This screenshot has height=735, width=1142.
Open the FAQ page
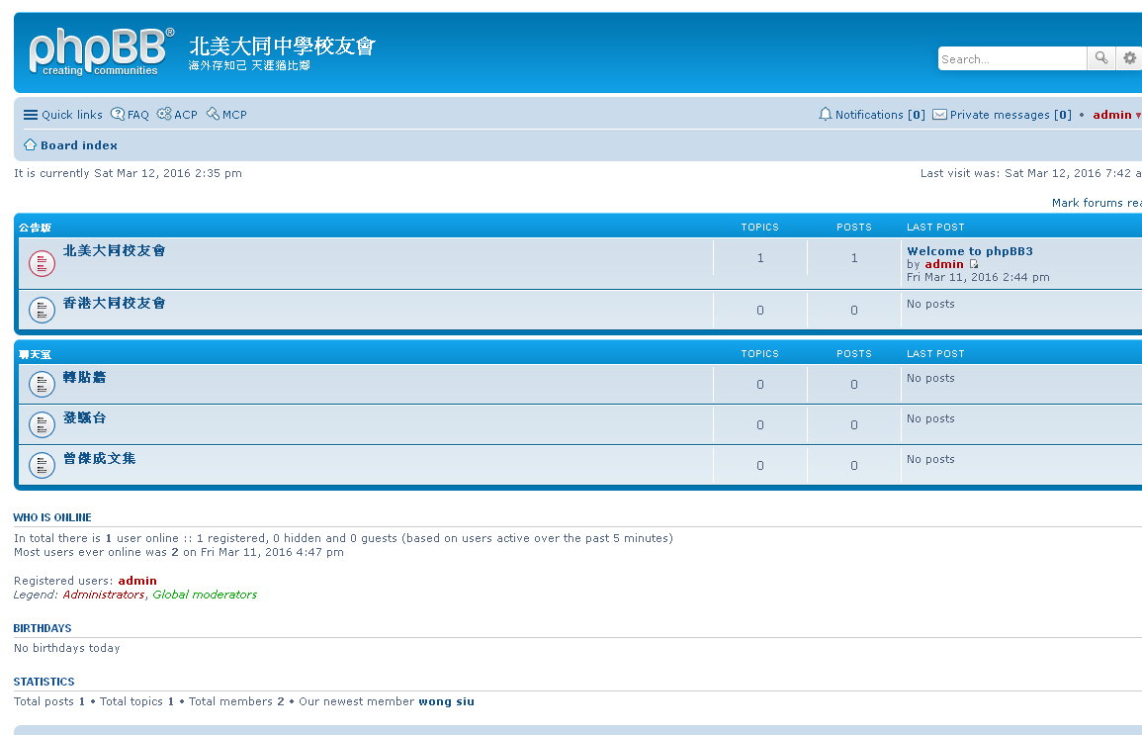(x=131, y=115)
